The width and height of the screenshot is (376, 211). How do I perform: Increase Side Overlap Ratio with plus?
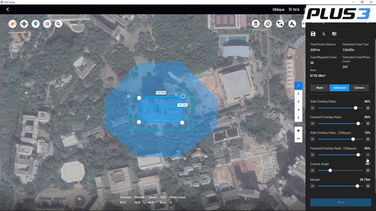click(368, 108)
